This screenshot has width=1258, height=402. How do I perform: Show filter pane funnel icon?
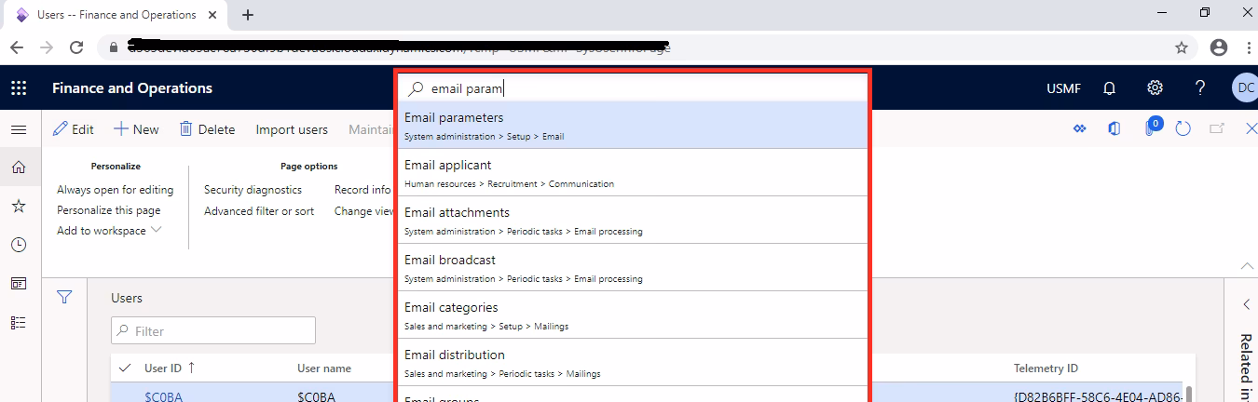[64, 298]
